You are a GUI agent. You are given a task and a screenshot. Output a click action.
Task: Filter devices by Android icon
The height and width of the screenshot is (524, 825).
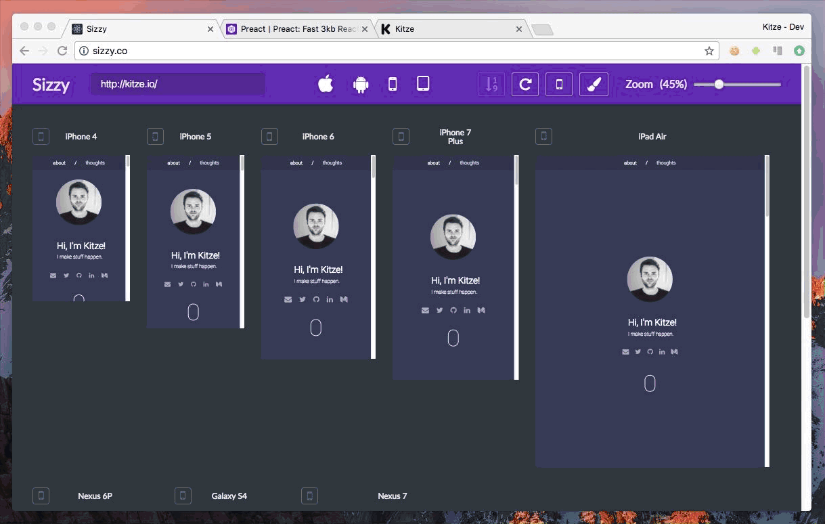[x=361, y=85]
